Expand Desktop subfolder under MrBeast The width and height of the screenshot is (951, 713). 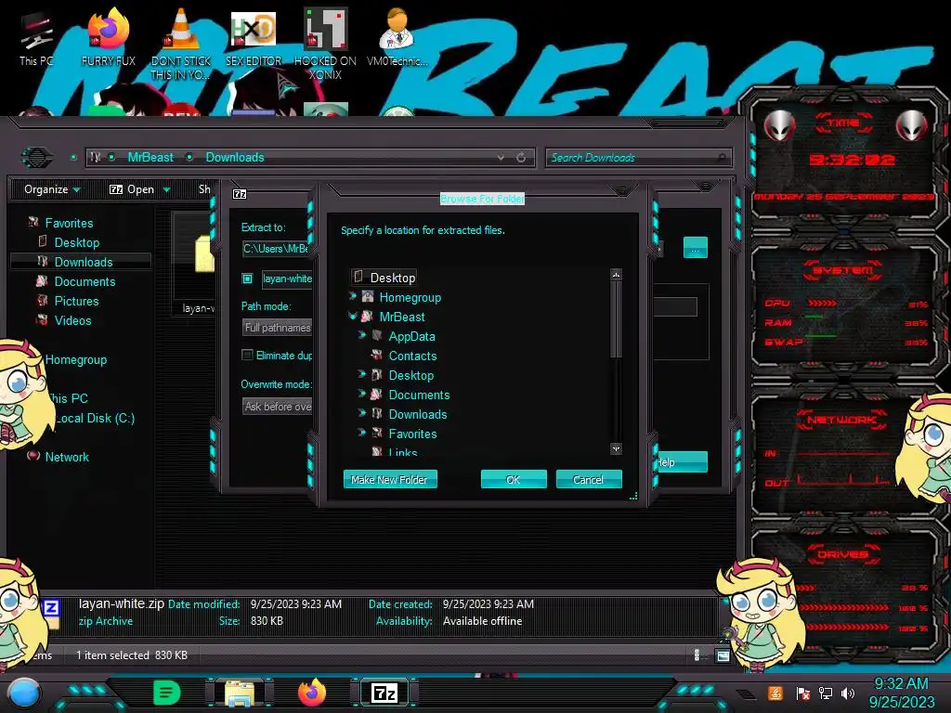362,374
